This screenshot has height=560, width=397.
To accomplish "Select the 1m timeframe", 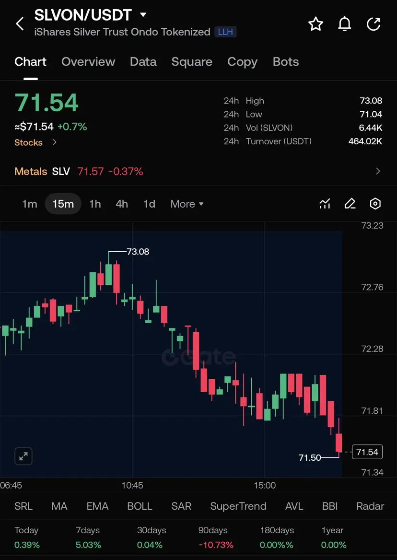I will tap(30, 204).
